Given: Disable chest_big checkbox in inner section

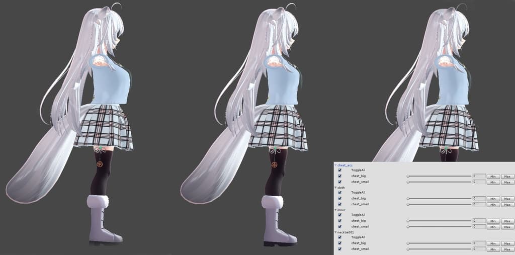Looking at the screenshot, I should [x=340, y=221].
